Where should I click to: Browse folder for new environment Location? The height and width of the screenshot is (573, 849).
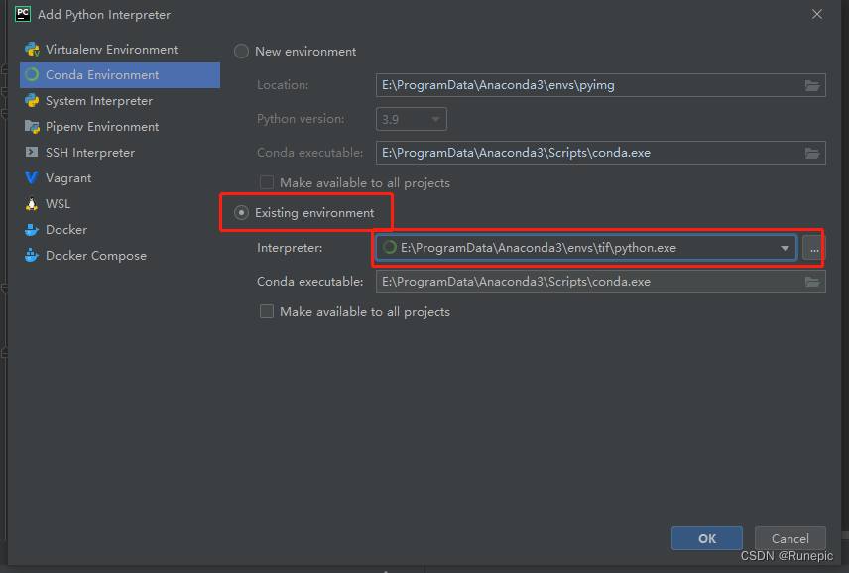click(x=812, y=85)
